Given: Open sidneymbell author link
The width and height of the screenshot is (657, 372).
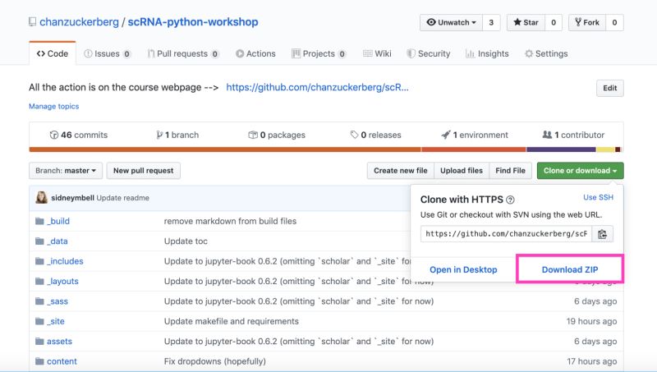Looking at the screenshot, I should click(x=72, y=198).
